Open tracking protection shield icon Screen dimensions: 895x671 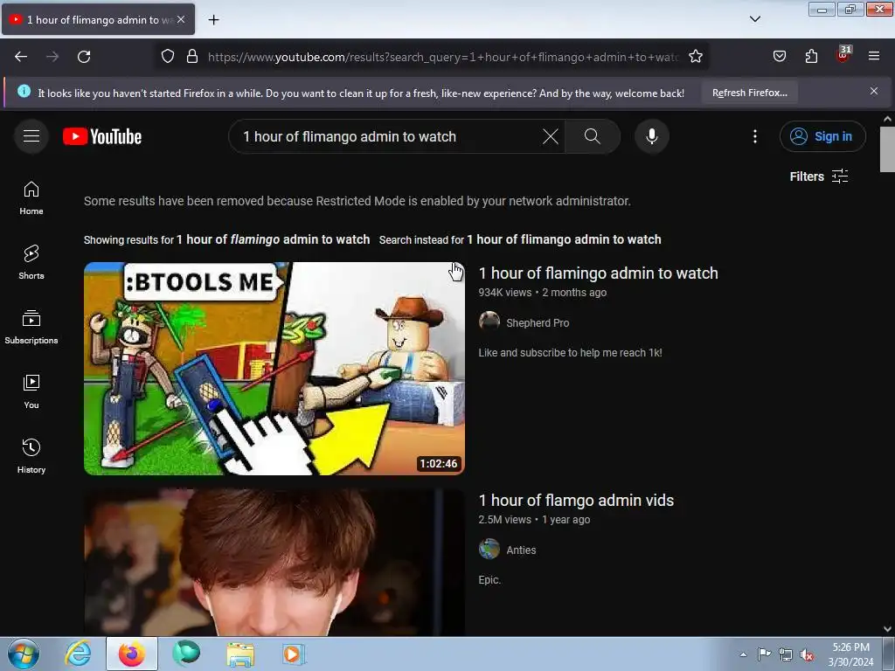(x=167, y=57)
